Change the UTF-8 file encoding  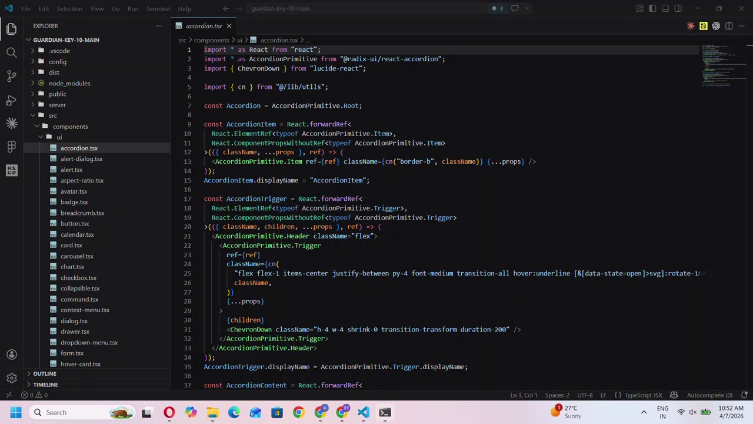click(585, 395)
